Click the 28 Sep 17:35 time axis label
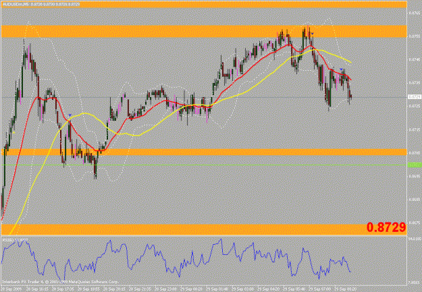Viewport: 422px width, 292px height. tap(63, 289)
